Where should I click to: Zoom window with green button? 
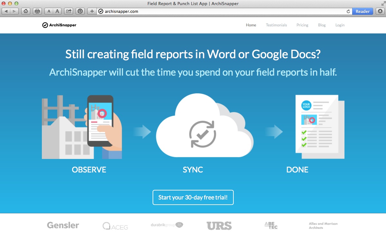(x=16, y=4)
